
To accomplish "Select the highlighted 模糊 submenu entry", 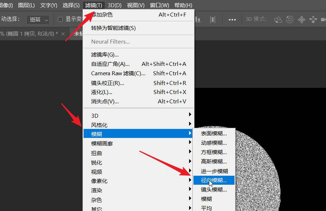I will tap(138, 134).
